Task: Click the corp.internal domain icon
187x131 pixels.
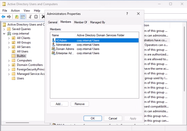Action: click(x=9, y=33)
